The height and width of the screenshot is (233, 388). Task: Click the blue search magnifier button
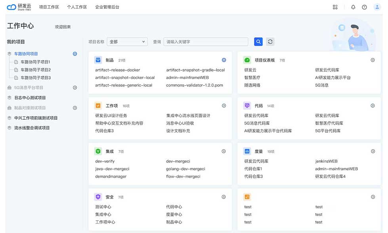point(258,42)
